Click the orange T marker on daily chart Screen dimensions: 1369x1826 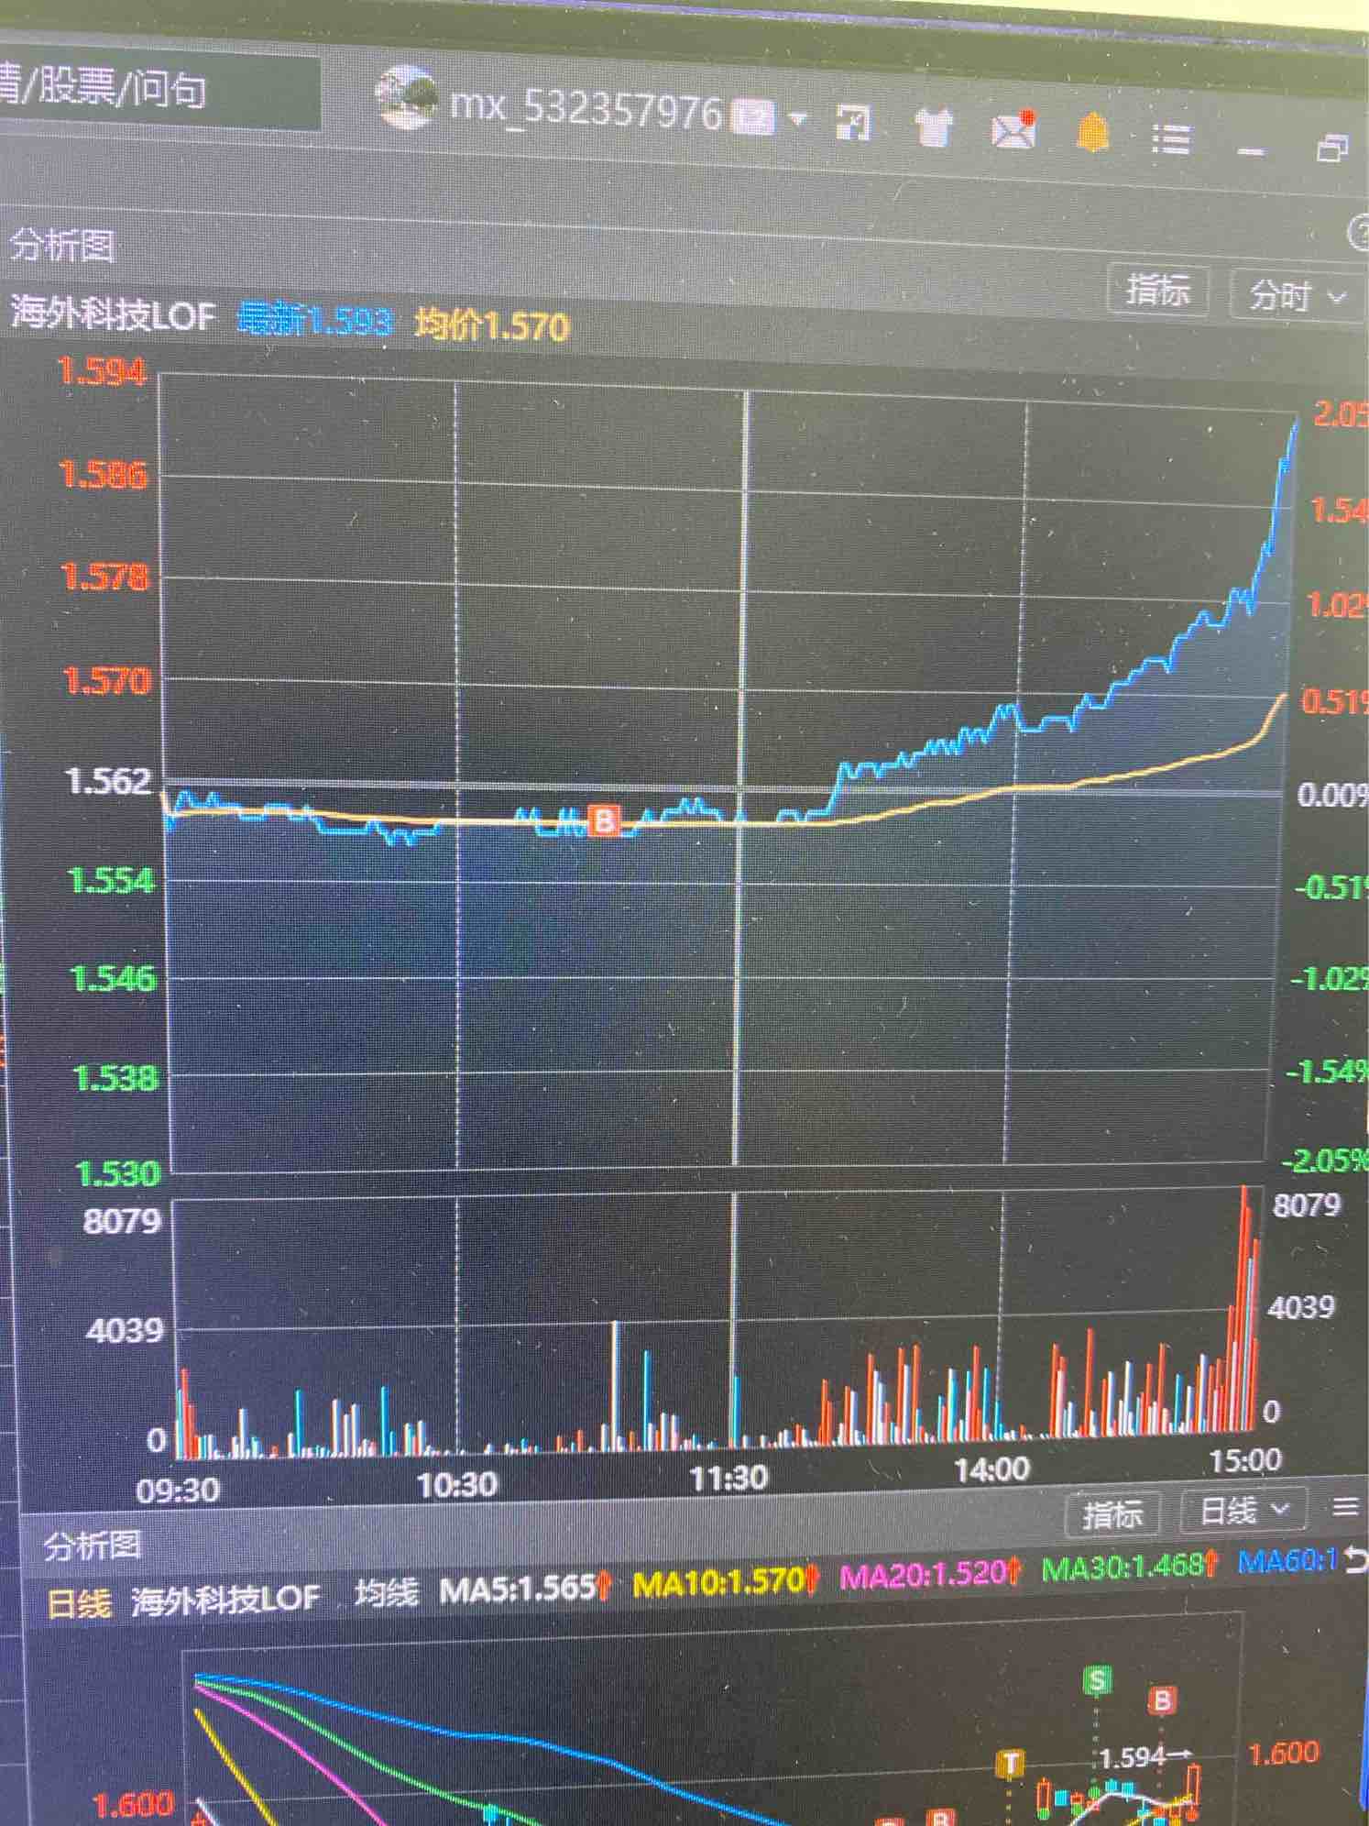pos(1011,1764)
